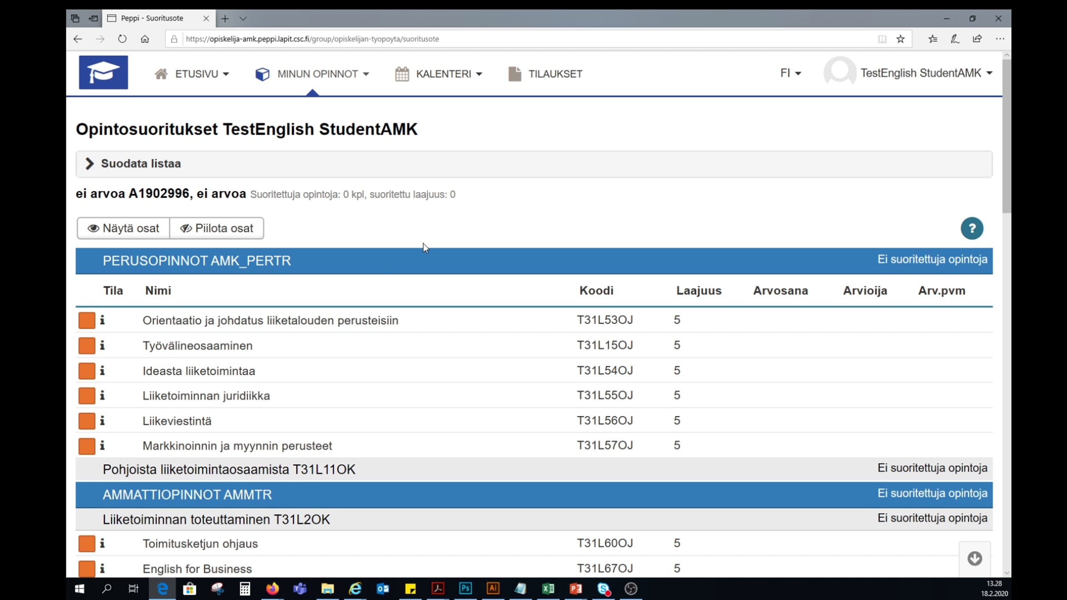Collapse the PERUSOPINNOT AMK_PERTR section
This screenshot has height=600, width=1067.
(x=534, y=260)
